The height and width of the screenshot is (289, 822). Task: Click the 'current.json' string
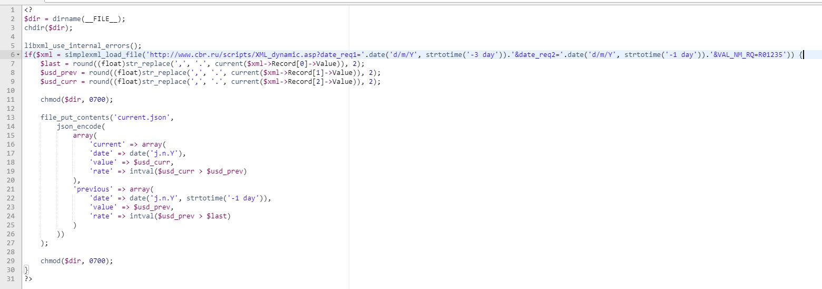(x=142, y=117)
